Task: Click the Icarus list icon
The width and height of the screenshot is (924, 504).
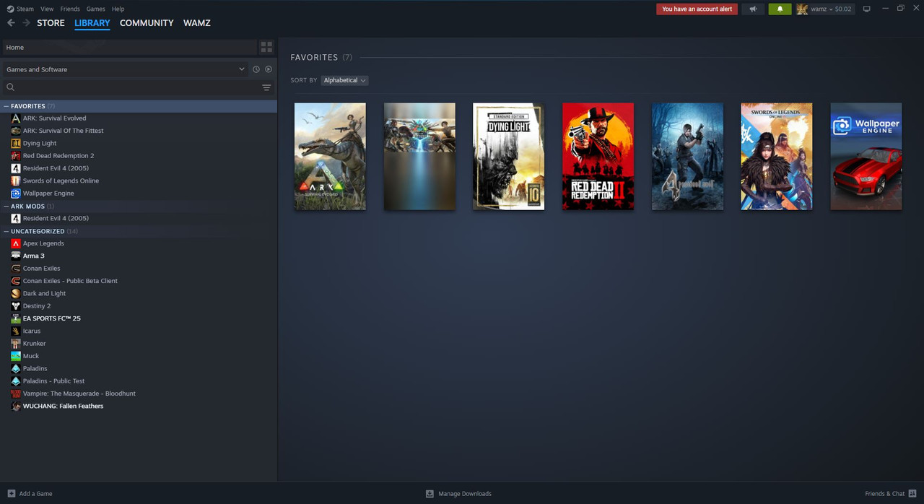Action: (16, 331)
